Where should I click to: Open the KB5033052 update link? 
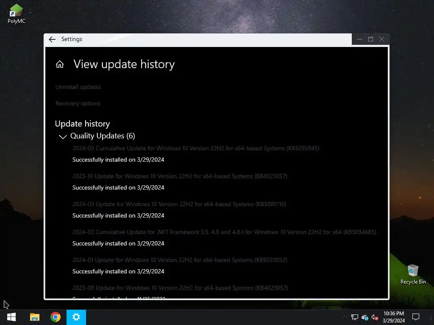180,260
